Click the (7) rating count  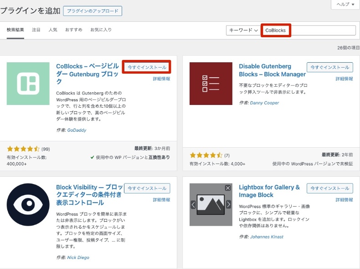point(227,155)
